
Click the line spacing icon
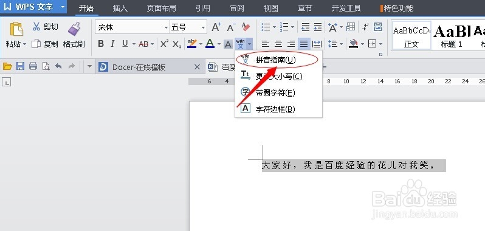point(333,44)
